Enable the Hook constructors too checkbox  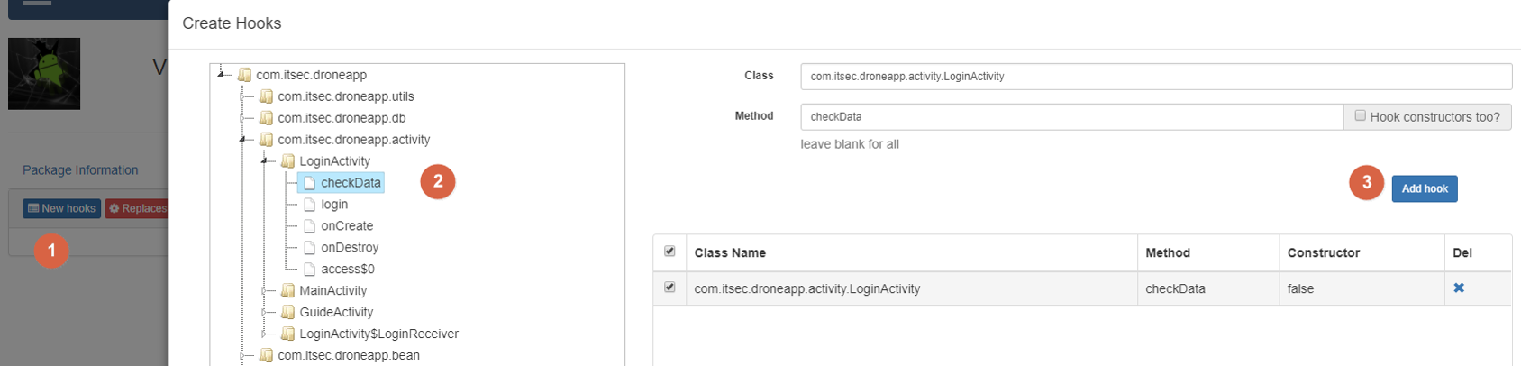point(1361,116)
